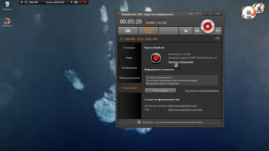Click the 89.9MB / 101.5GB file size text
The width and height of the screenshot is (269, 151).
(156, 23)
